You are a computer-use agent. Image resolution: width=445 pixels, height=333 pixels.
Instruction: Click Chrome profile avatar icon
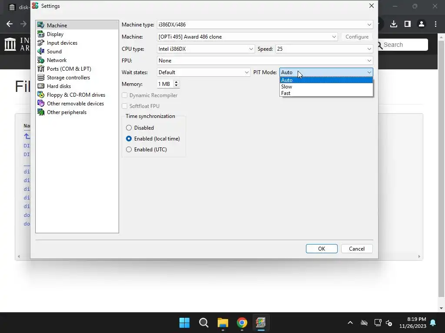tap(422, 24)
